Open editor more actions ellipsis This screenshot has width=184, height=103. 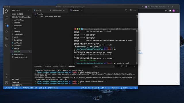[135, 10]
